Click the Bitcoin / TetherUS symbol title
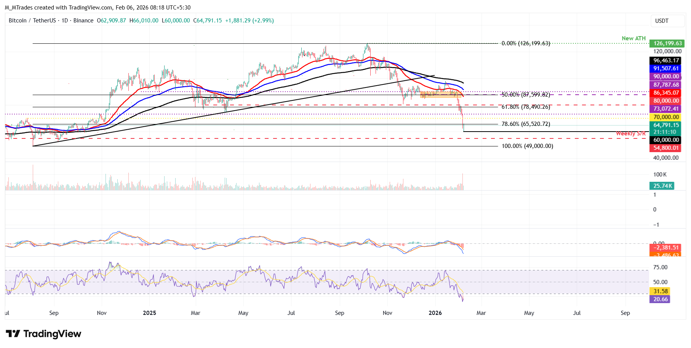 [32, 21]
